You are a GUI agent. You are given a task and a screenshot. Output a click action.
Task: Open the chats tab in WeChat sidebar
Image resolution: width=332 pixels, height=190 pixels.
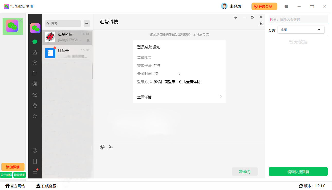(x=35, y=42)
